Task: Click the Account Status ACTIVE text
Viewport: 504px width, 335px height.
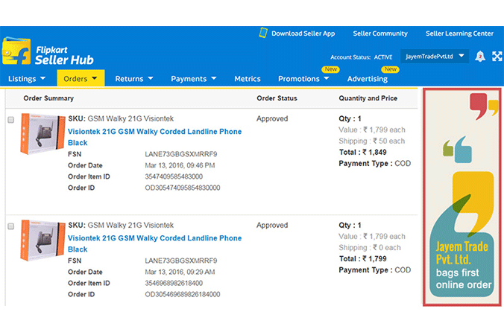Action: pos(362,57)
